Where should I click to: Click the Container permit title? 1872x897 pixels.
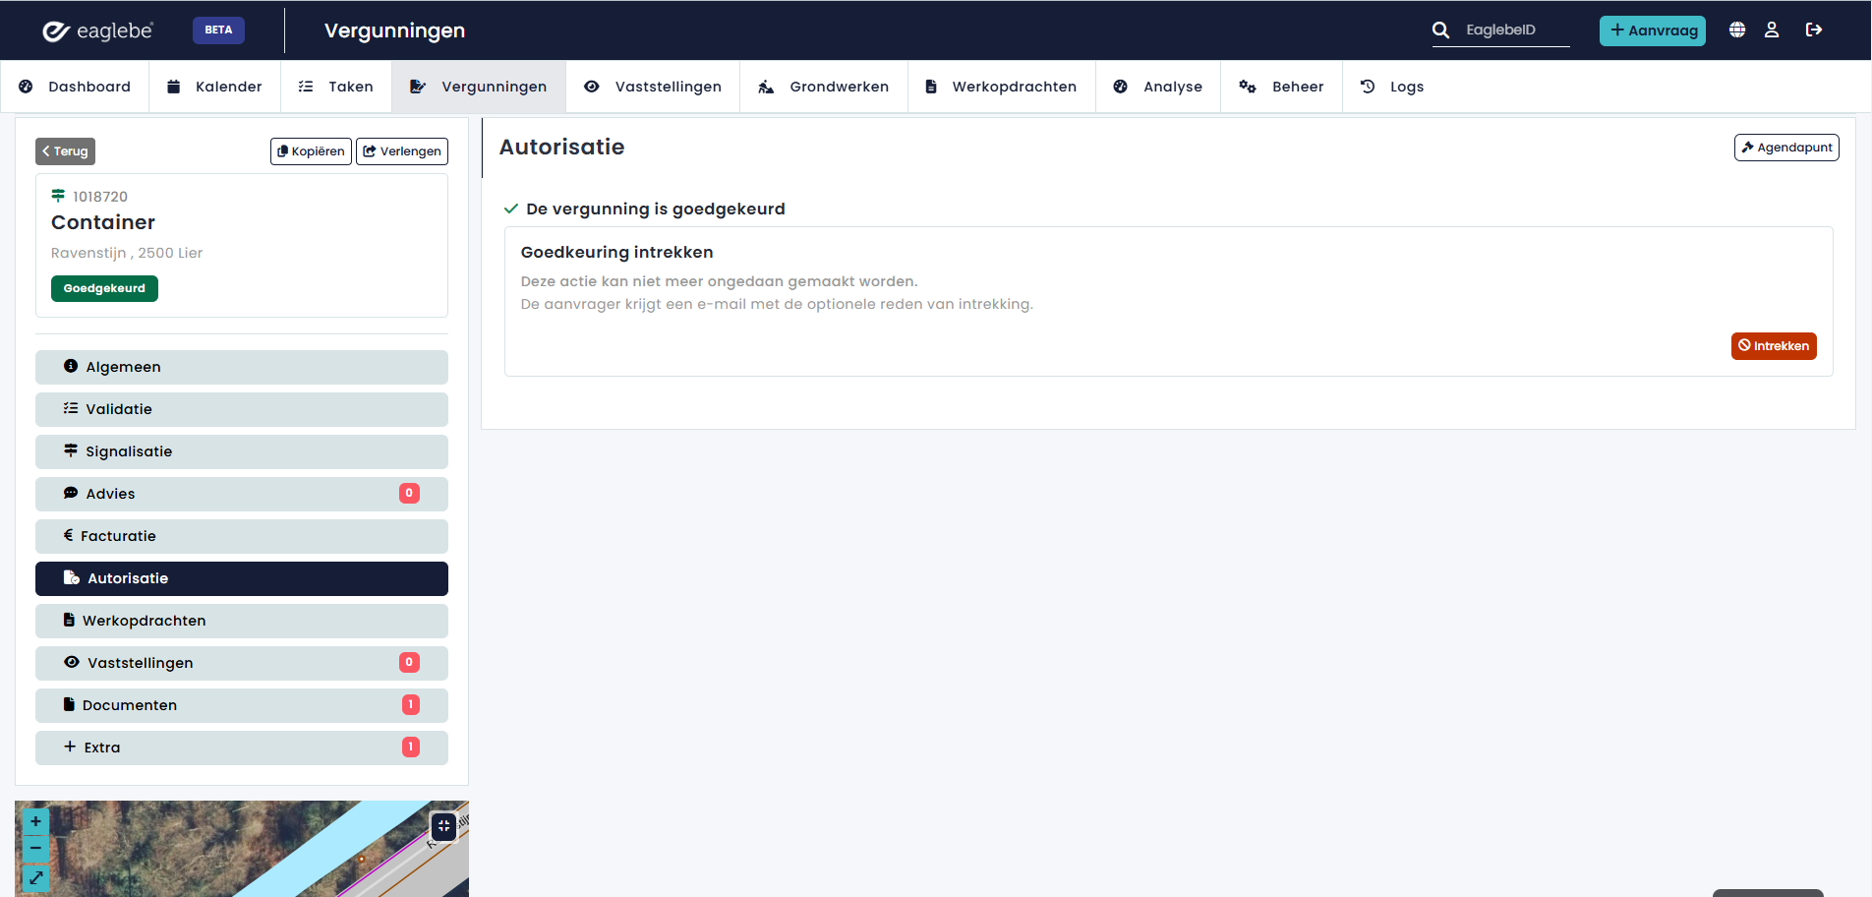(x=103, y=222)
